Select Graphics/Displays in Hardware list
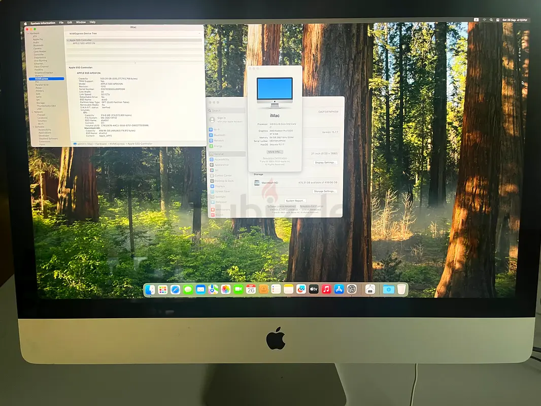Viewport: 541px width, 406px height. point(44,73)
